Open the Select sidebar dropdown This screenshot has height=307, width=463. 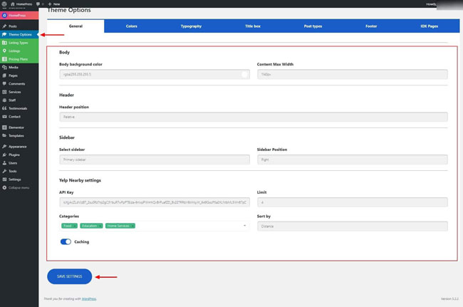tap(155, 160)
